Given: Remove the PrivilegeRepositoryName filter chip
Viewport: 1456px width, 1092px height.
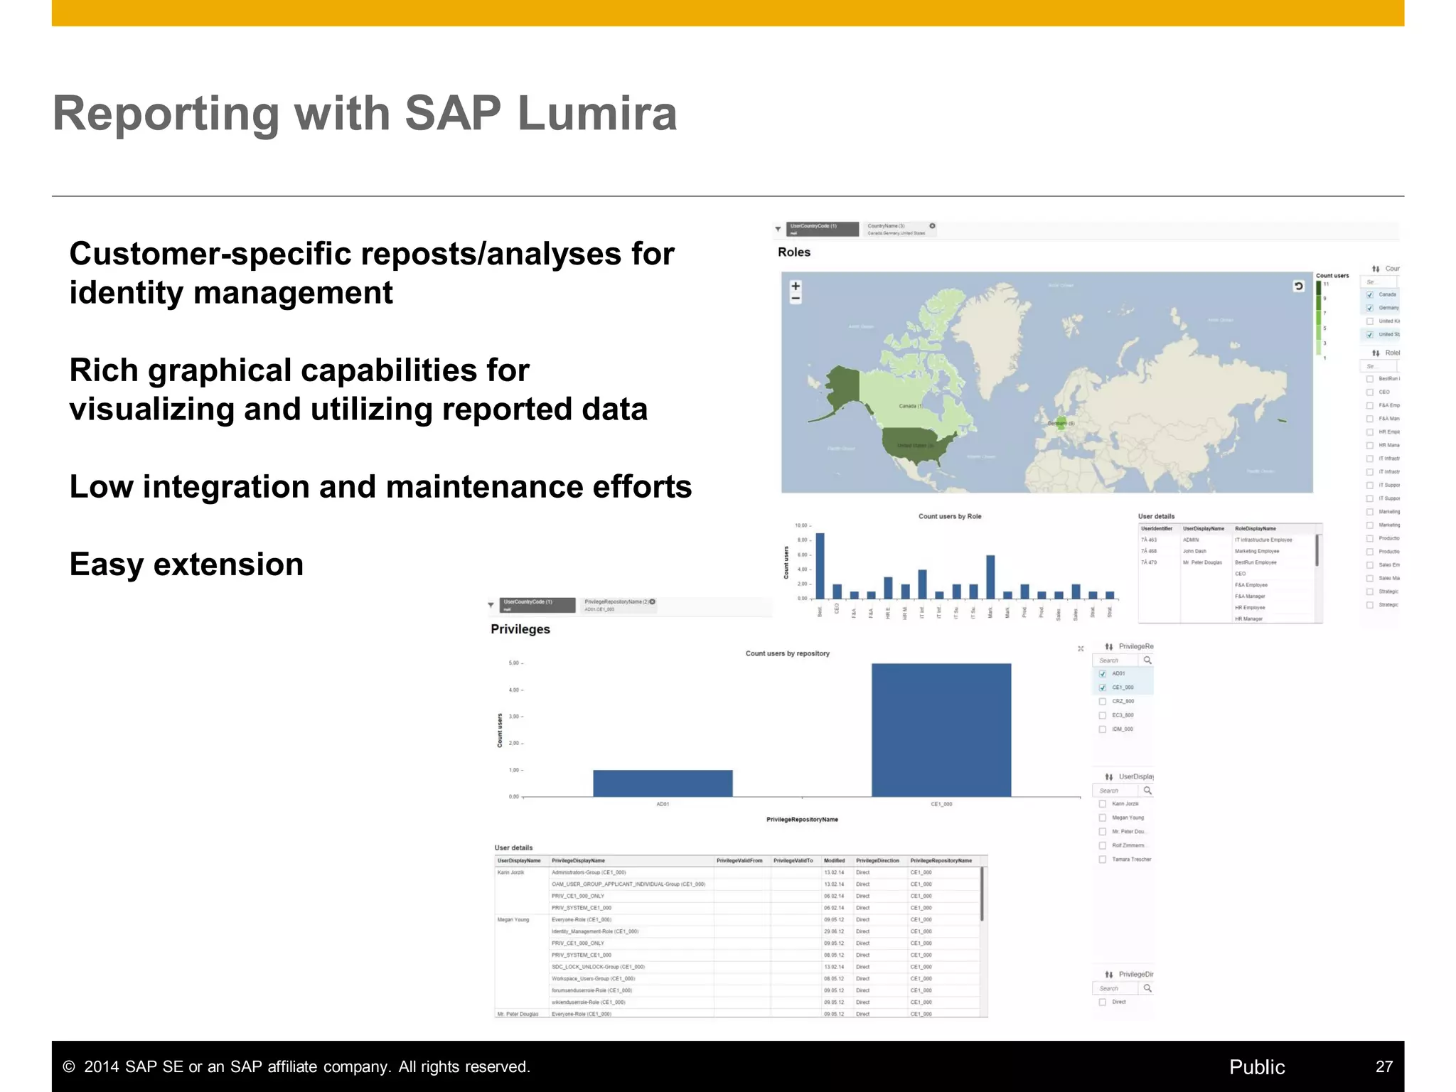Looking at the screenshot, I should (x=653, y=602).
